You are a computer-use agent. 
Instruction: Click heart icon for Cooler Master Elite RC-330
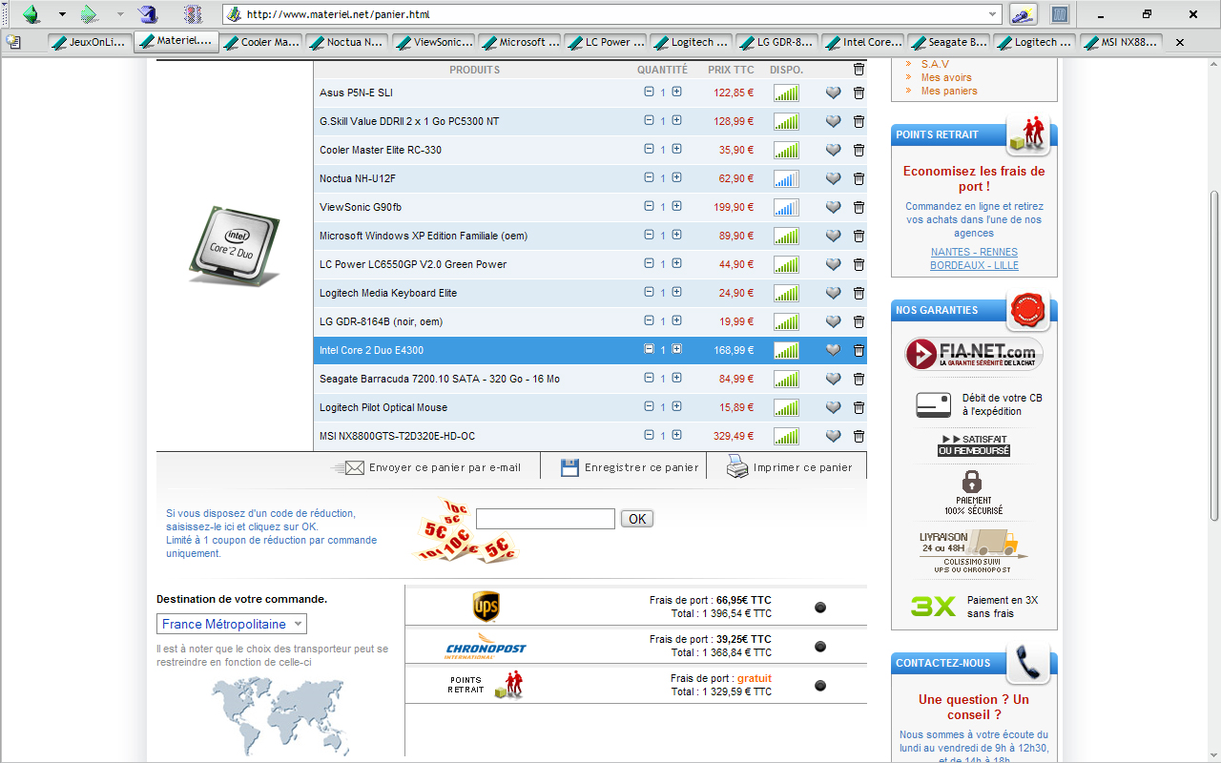[833, 150]
